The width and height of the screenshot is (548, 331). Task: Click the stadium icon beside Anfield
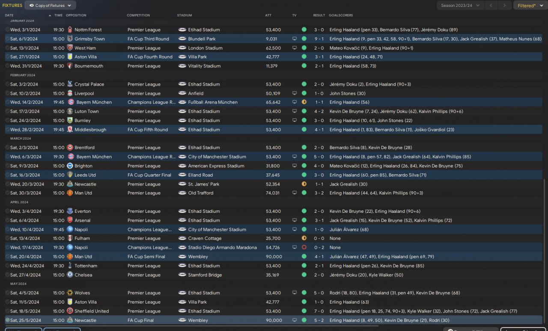tap(182, 93)
